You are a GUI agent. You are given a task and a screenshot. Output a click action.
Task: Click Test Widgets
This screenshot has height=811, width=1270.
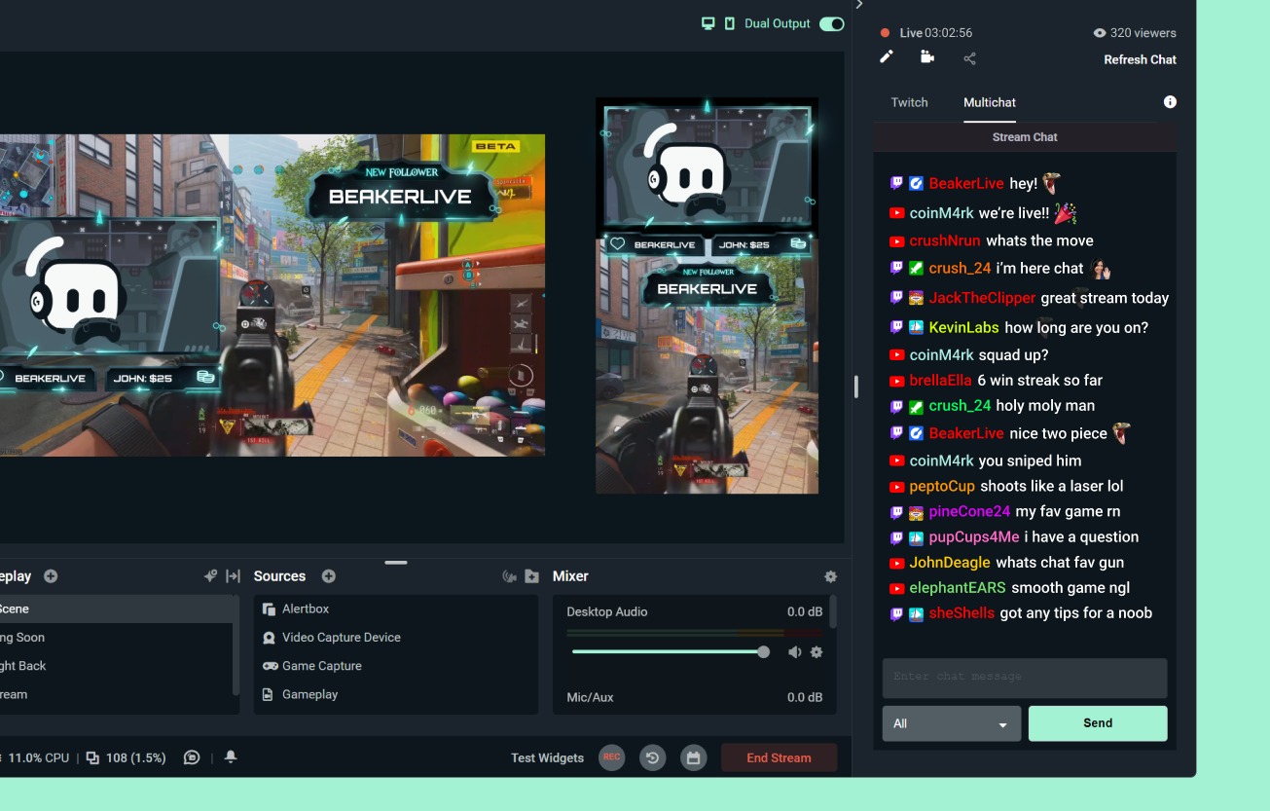(x=548, y=757)
